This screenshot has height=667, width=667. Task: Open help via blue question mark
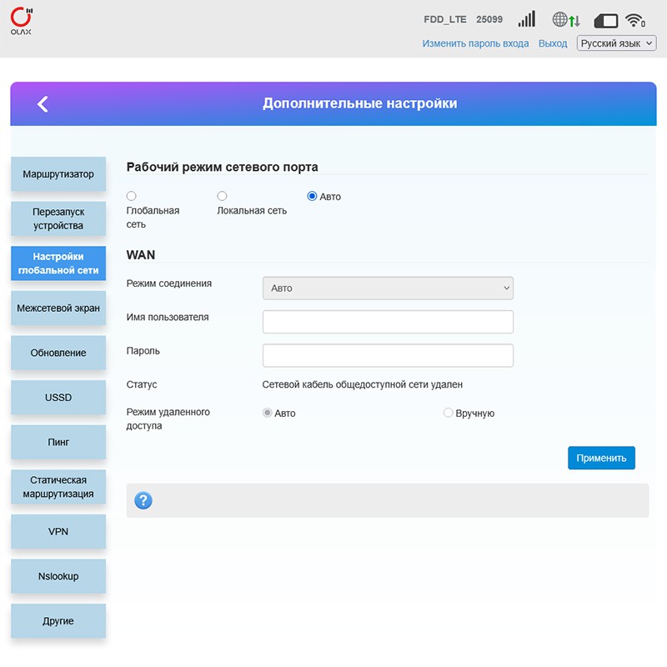click(143, 500)
